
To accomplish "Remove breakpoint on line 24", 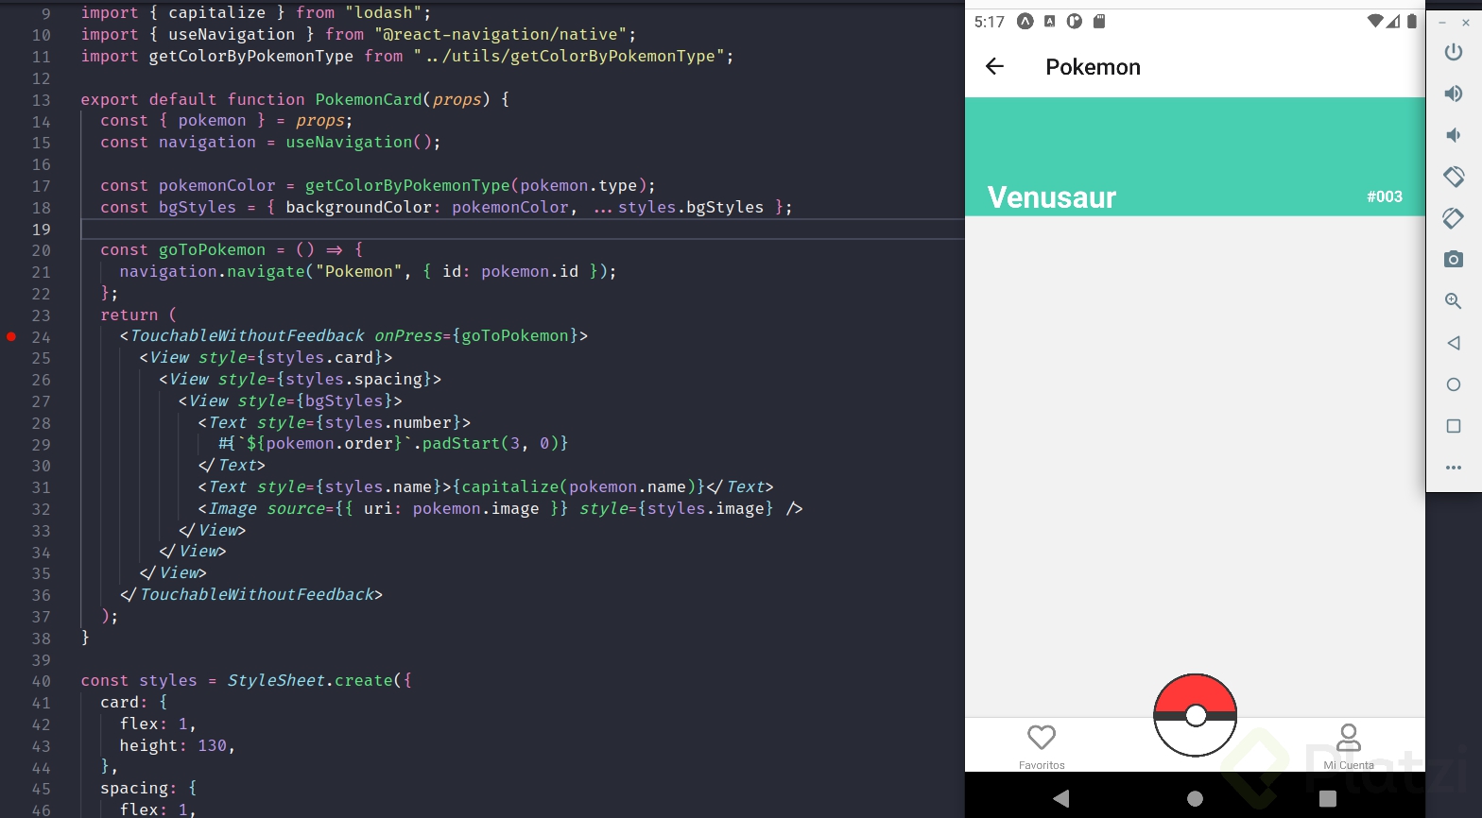I will click(11, 336).
